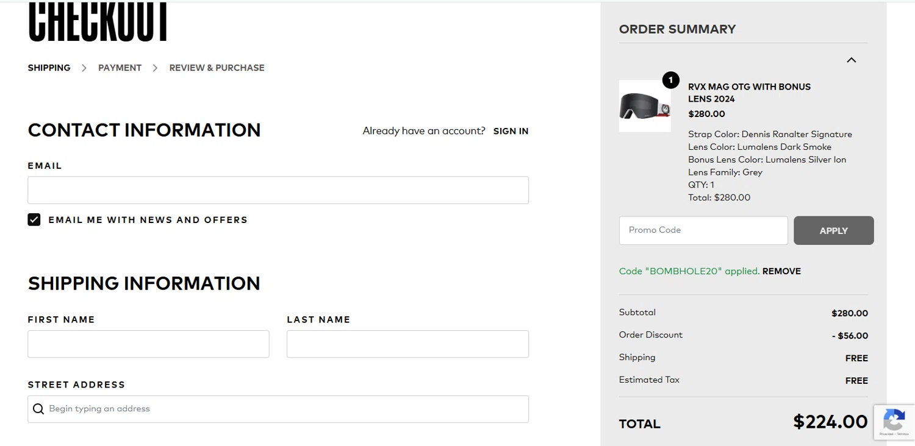
Task: Click into the First Name field
Action: pos(148,344)
